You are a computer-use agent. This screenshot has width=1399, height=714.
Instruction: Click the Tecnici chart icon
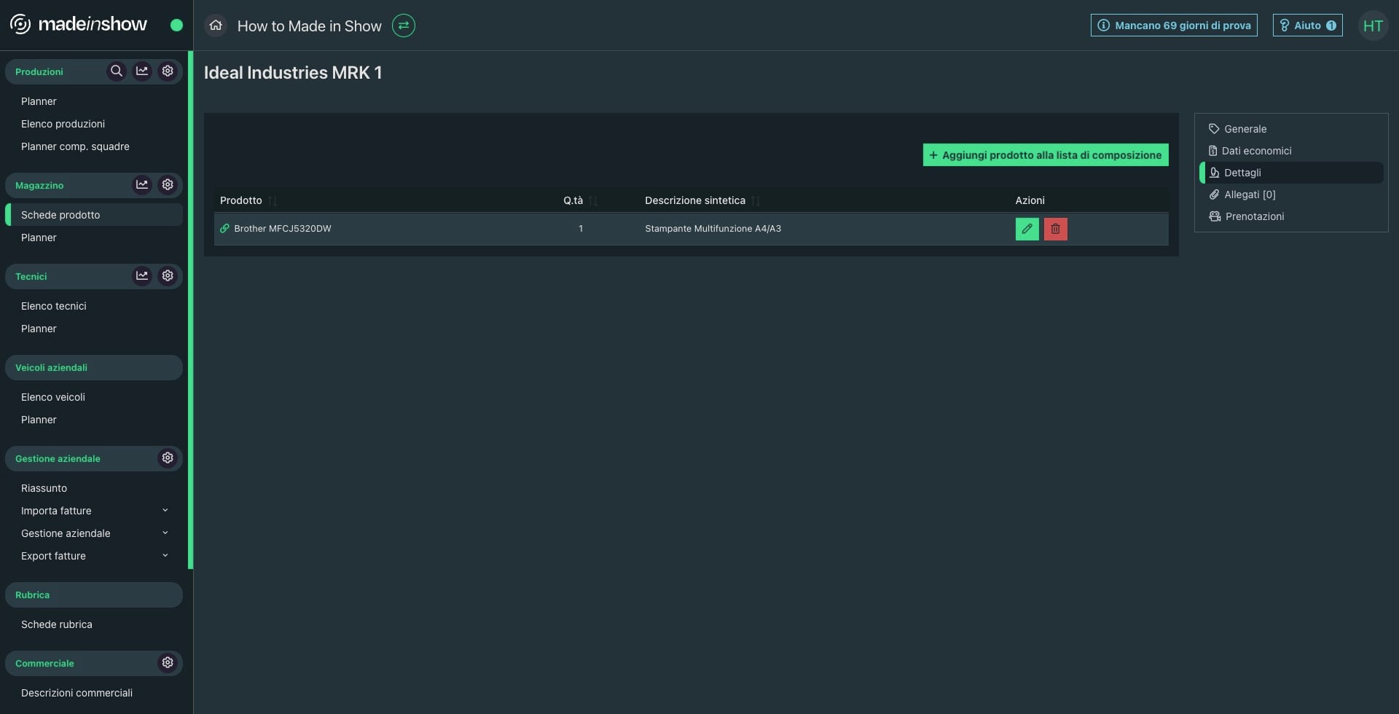tap(142, 276)
